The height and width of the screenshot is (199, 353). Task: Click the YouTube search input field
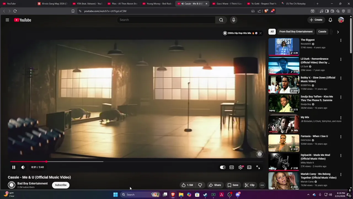point(166,20)
